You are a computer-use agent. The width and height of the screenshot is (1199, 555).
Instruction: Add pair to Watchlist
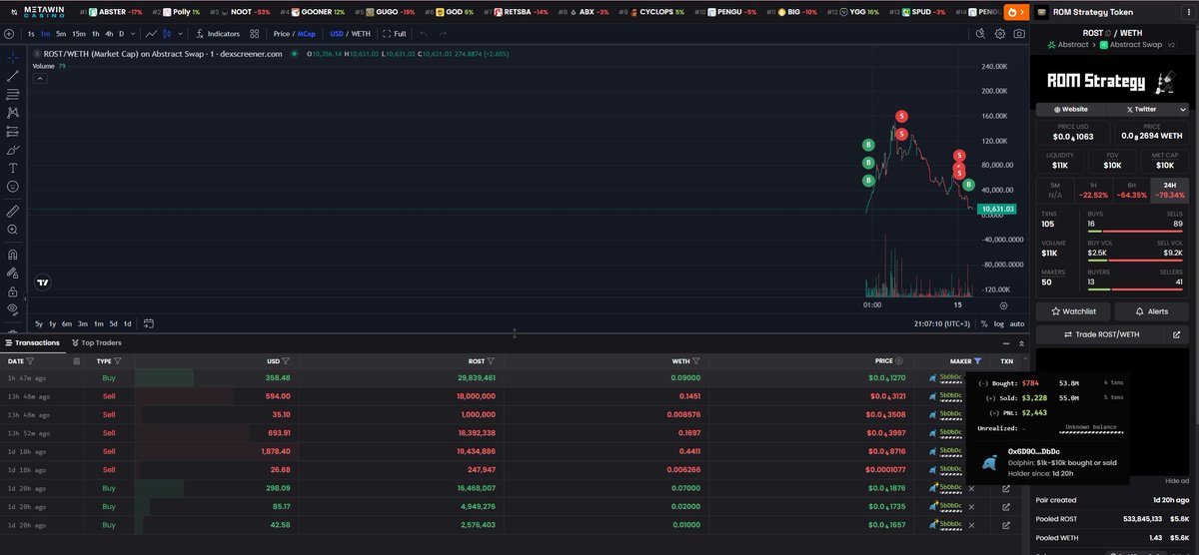[1073, 311]
